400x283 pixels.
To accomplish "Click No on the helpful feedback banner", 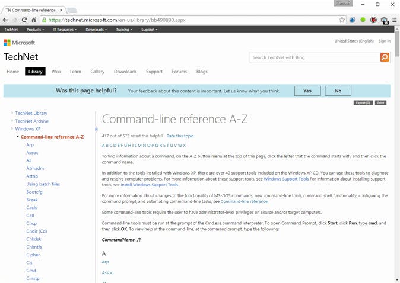I will pos(338,91).
